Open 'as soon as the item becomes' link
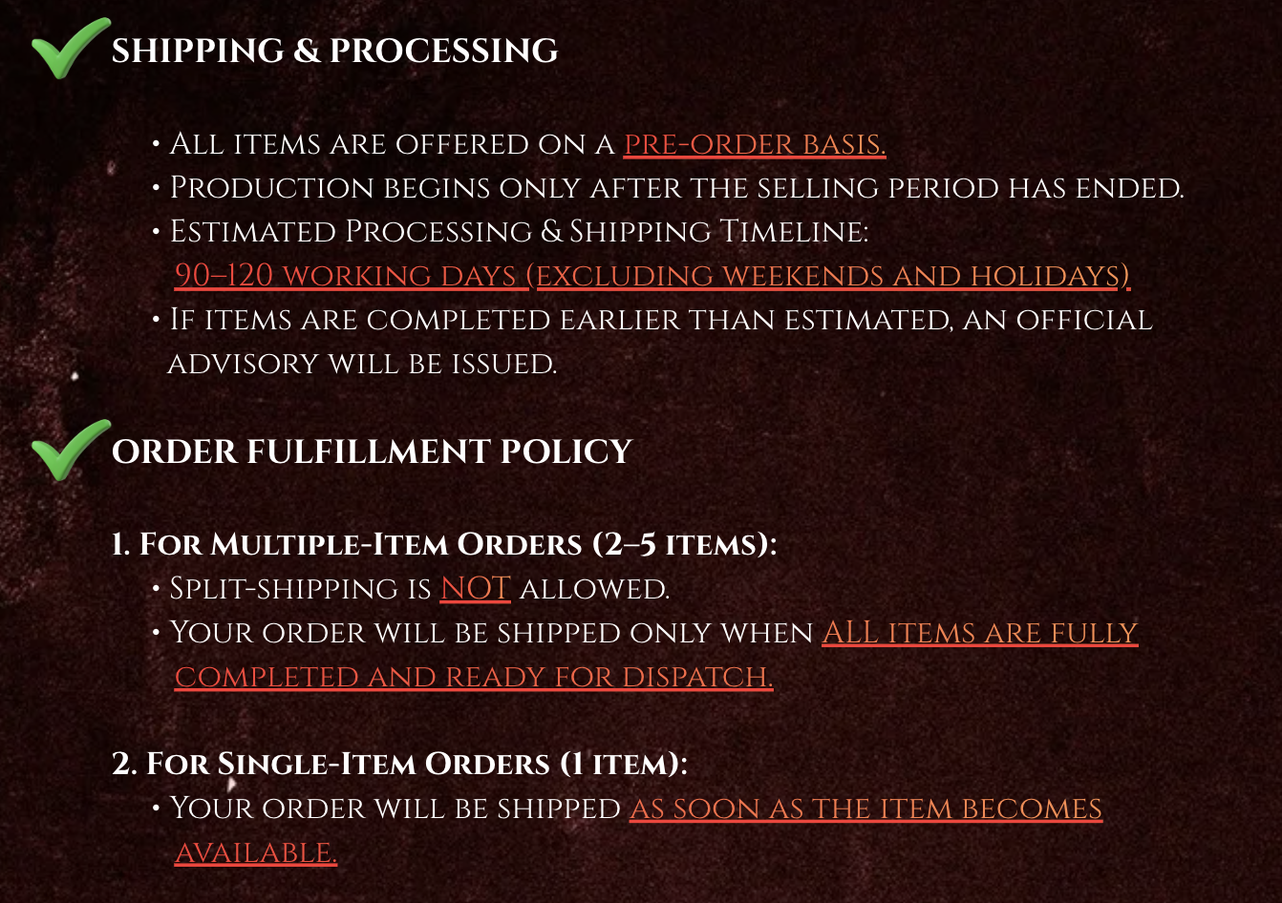 click(865, 808)
